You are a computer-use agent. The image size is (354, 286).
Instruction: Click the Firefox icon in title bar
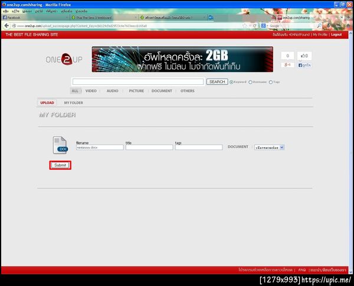[4, 5]
